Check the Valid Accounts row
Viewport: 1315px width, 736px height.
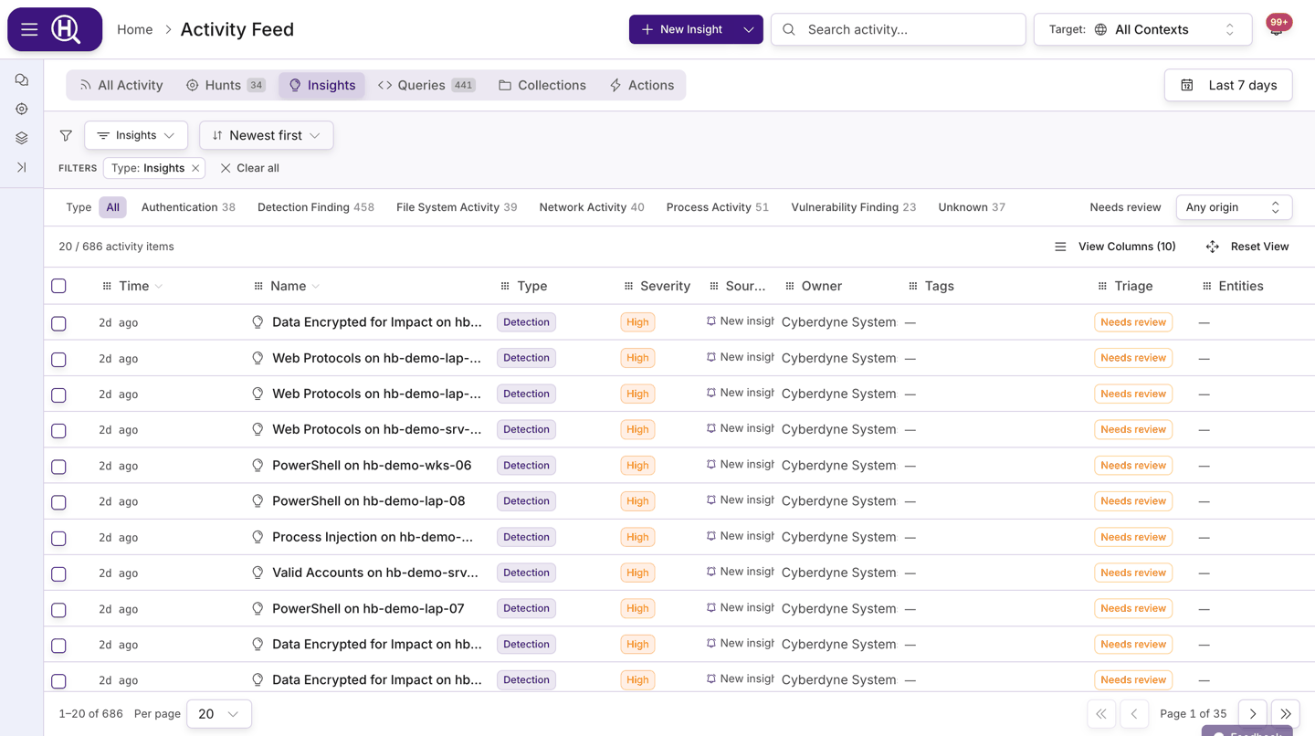tap(58, 573)
